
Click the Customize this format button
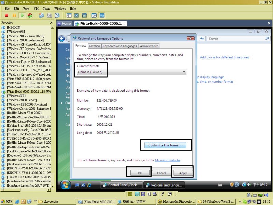point(165,145)
